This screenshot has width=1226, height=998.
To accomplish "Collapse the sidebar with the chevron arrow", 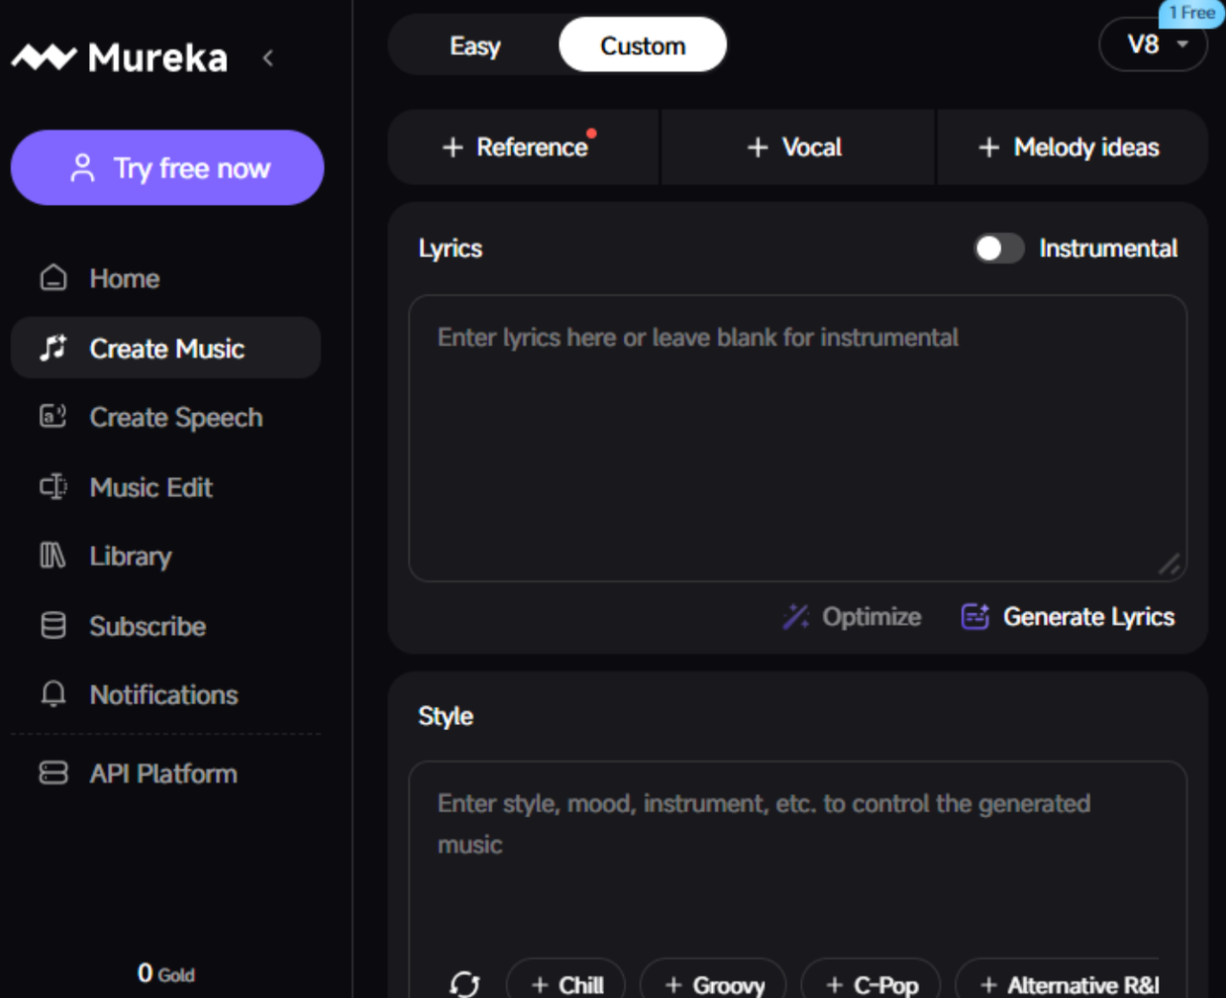I will click(268, 58).
